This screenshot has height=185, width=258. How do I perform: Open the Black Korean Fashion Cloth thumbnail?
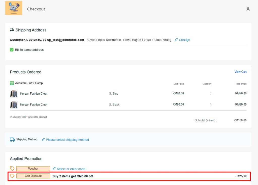point(14,104)
